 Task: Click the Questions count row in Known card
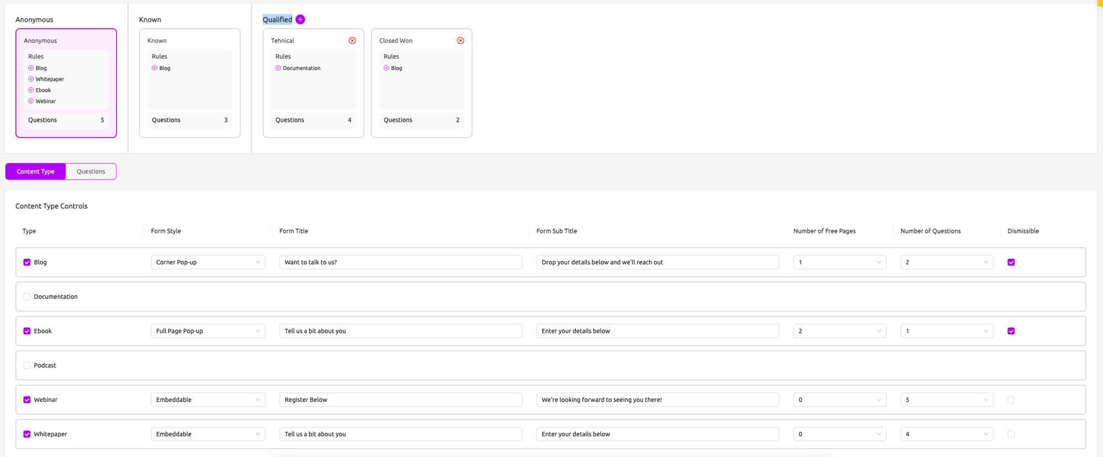[x=190, y=120]
